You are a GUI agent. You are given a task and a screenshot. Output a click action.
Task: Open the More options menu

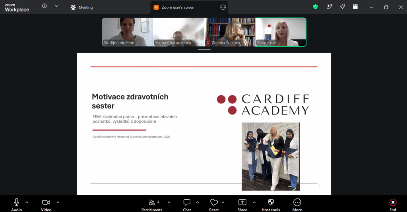(x=297, y=205)
